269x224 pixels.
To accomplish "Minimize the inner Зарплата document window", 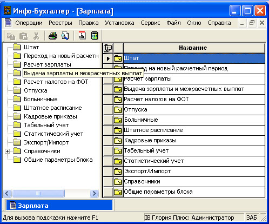I will coord(242,23).
